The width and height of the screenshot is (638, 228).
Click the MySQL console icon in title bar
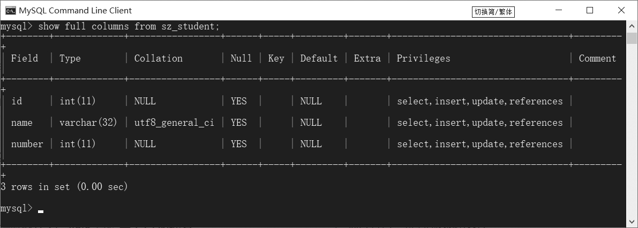point(10,10)
